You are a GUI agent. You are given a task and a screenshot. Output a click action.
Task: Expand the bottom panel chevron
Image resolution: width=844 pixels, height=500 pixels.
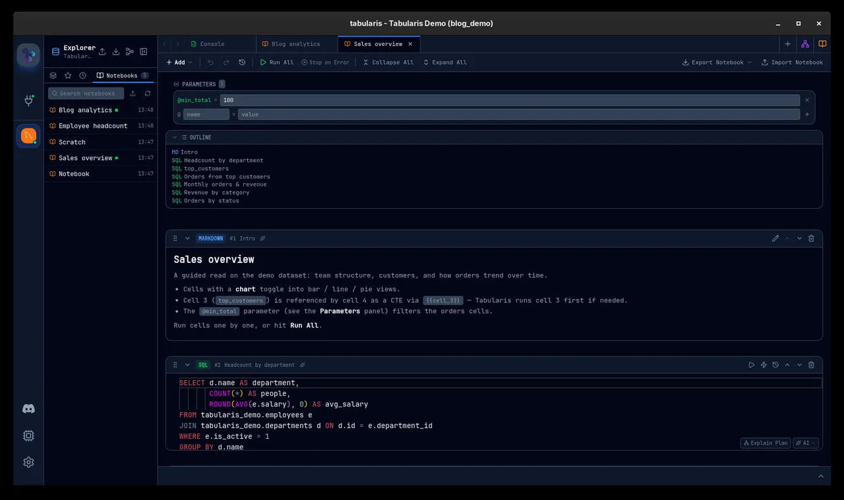(x=821, y=476)
